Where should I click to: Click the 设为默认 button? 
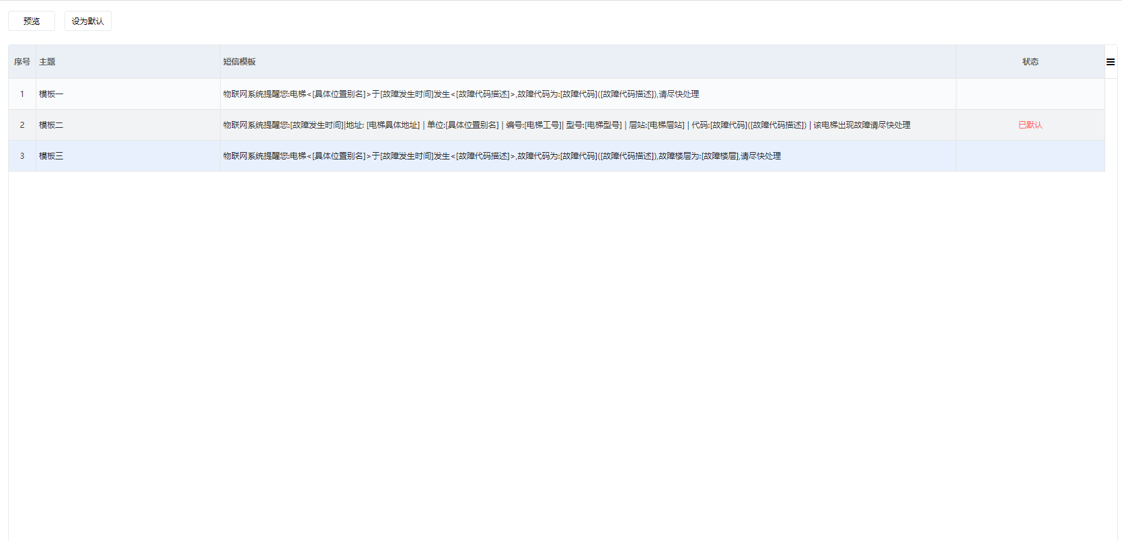[88, 22]
